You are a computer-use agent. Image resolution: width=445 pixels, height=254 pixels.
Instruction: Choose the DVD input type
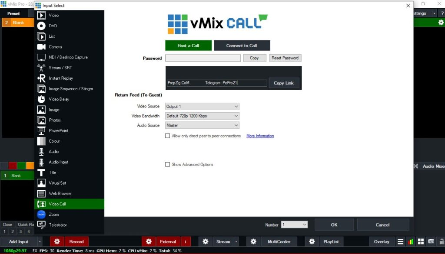tap(69, 26)
